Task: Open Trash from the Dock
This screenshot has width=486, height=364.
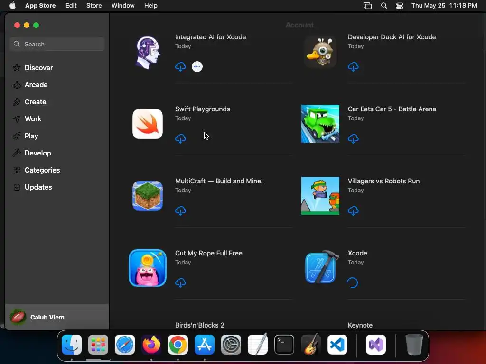Action: coord(414,345)
